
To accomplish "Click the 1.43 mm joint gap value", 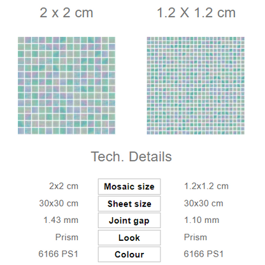I will click(61, 220).
